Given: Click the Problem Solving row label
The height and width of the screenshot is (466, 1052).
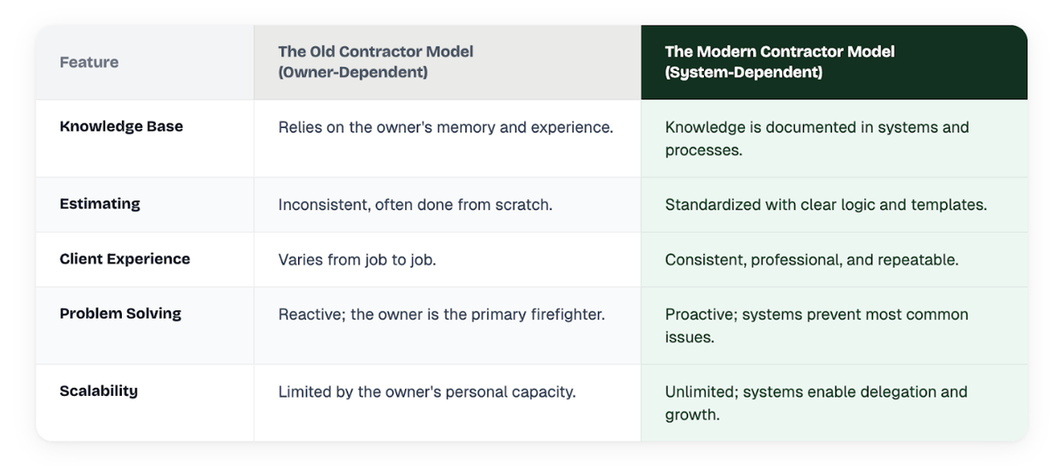Looking at the screenshot, I should (120, 314).
